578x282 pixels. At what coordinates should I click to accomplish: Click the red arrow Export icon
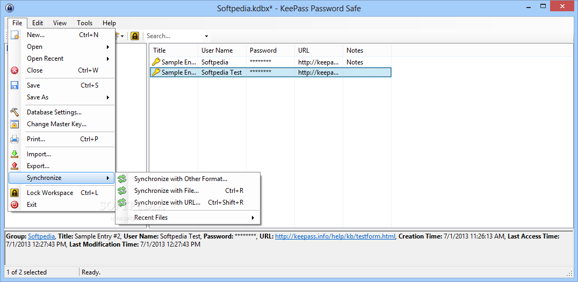tap(15, 167)
